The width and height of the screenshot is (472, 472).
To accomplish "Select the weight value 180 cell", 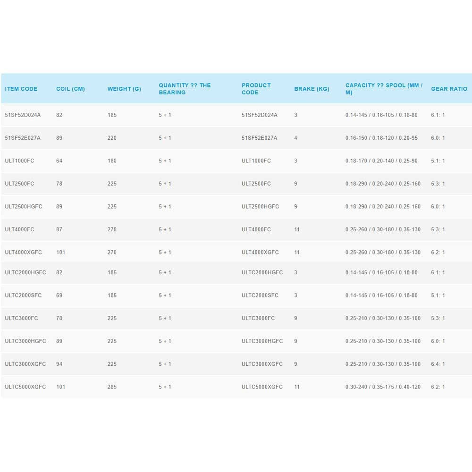I will 112,161.
